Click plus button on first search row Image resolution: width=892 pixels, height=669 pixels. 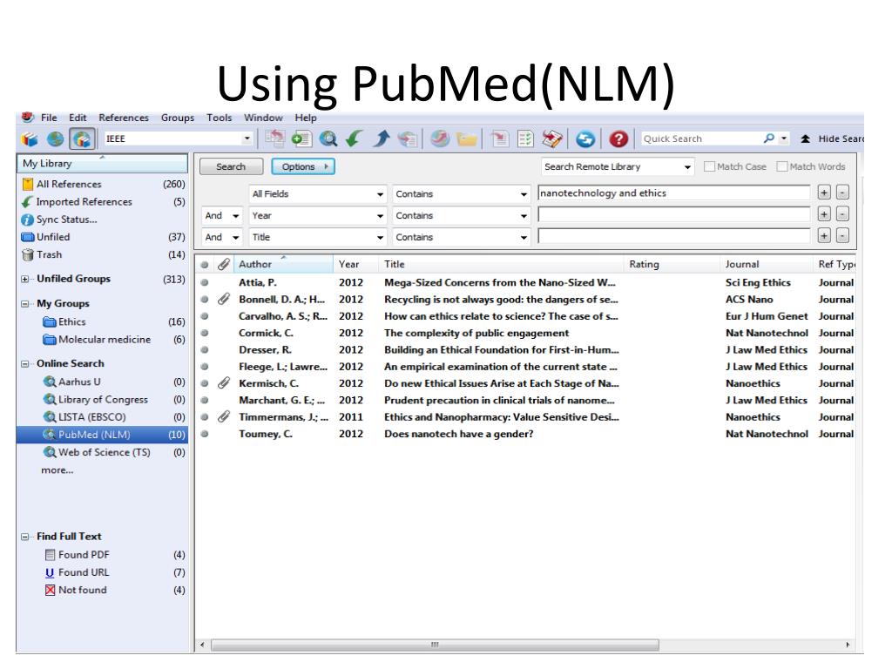[x=824, y=193]
